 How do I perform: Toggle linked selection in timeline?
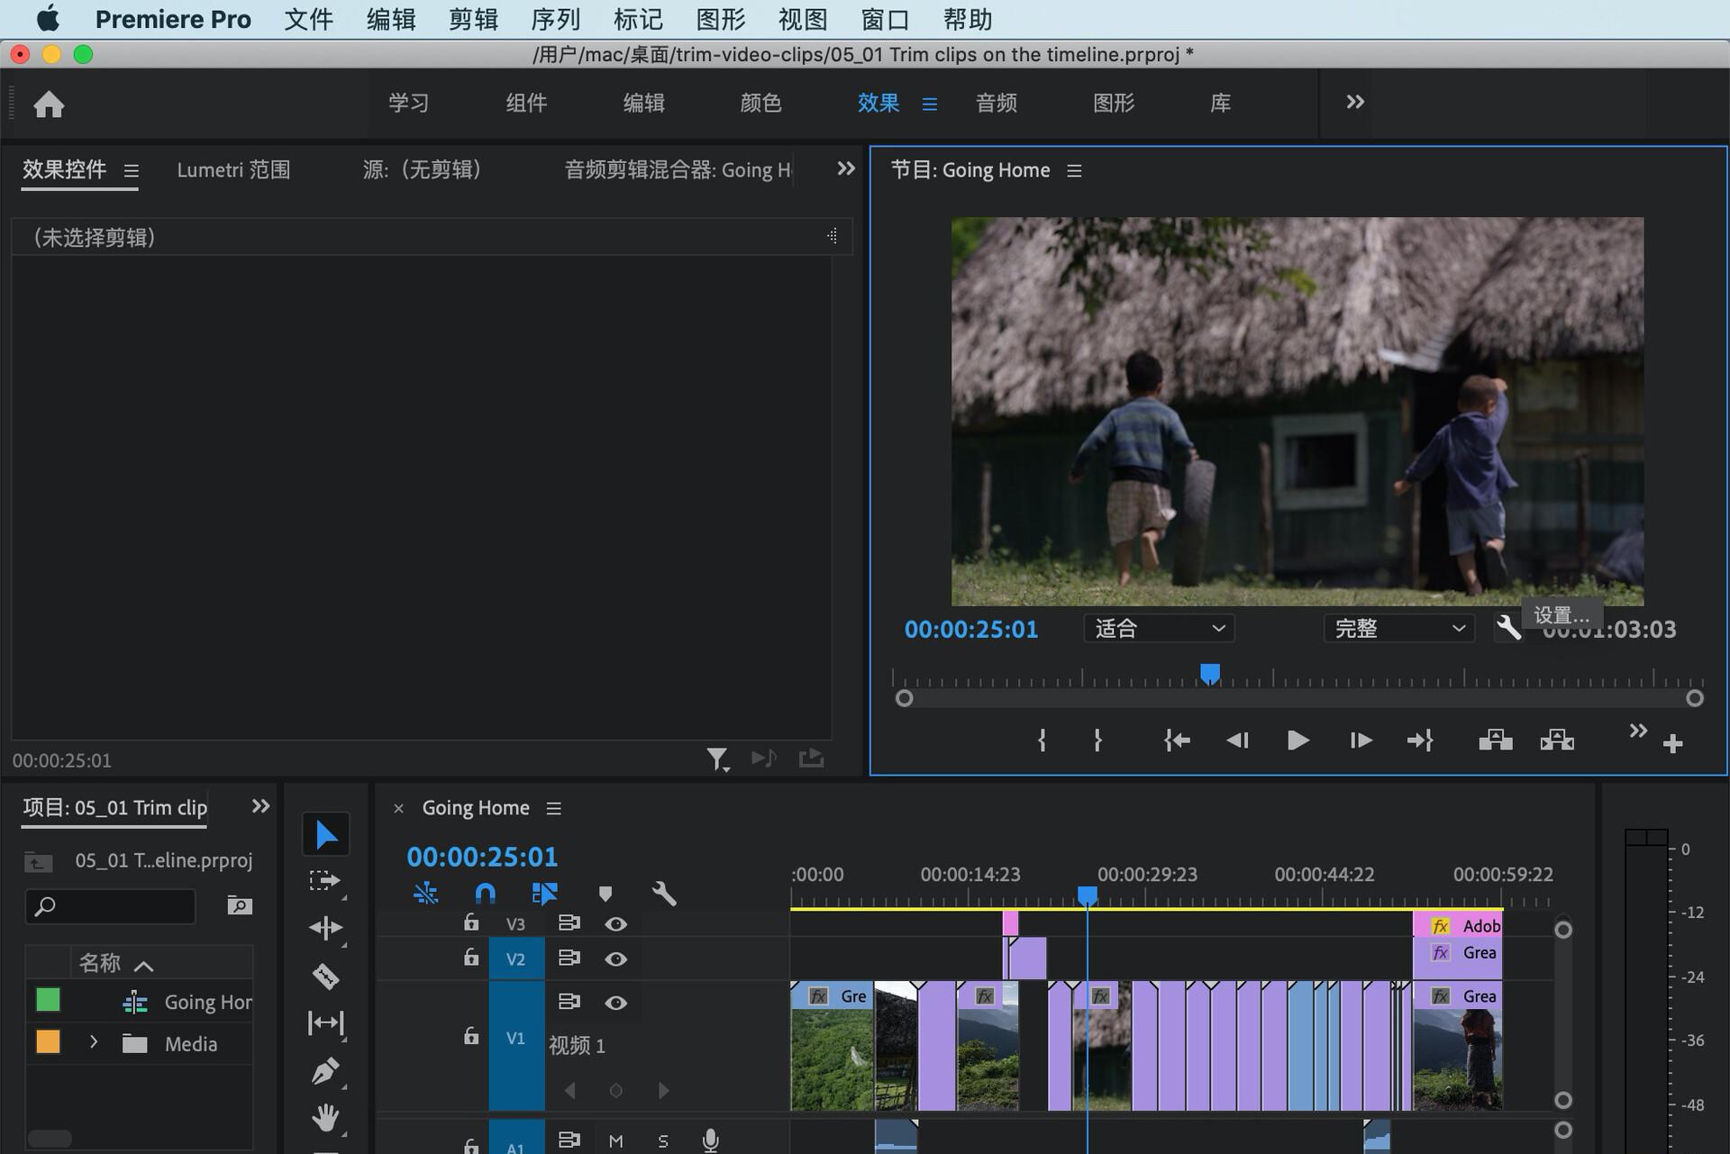[x=544, y=894]
